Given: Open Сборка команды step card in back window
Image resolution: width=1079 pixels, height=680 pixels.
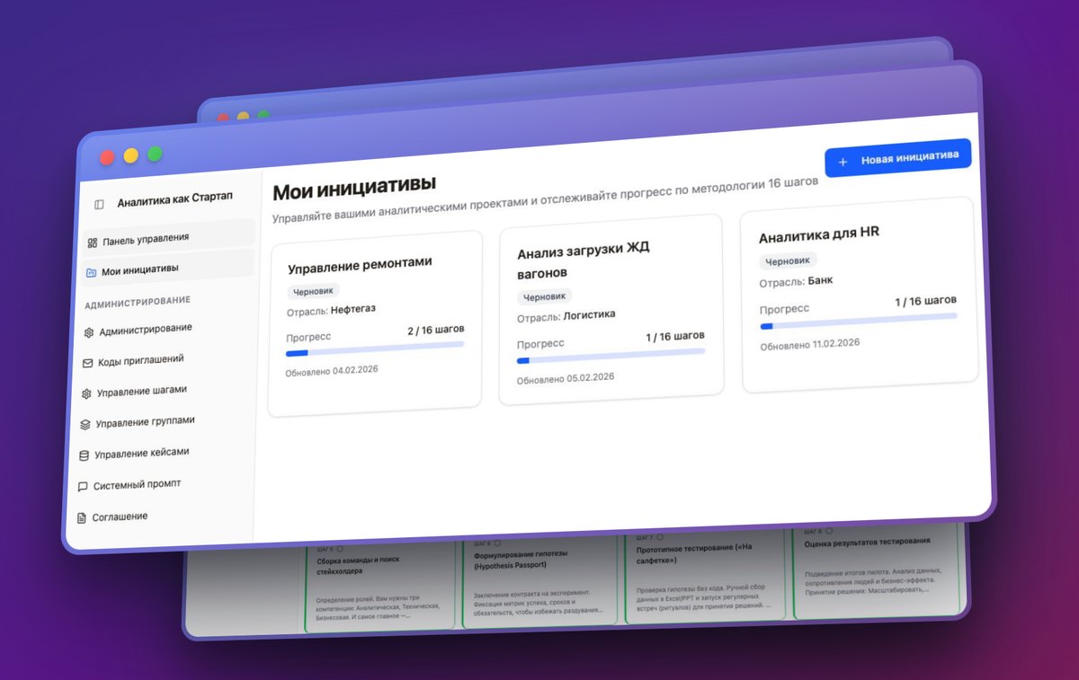Looking at the screenshot, I should (x=380, y=587).
